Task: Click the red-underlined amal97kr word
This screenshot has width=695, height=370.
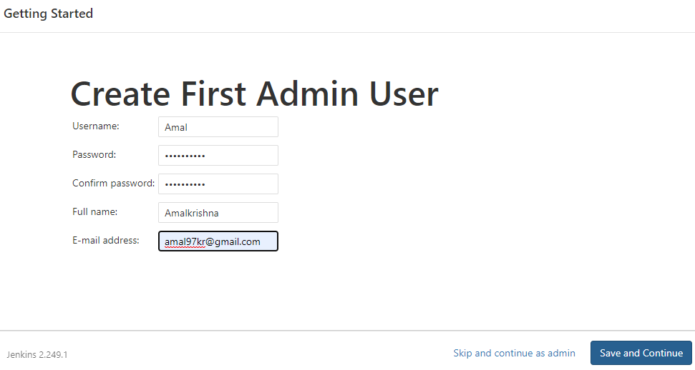Action: coord(185,242)
